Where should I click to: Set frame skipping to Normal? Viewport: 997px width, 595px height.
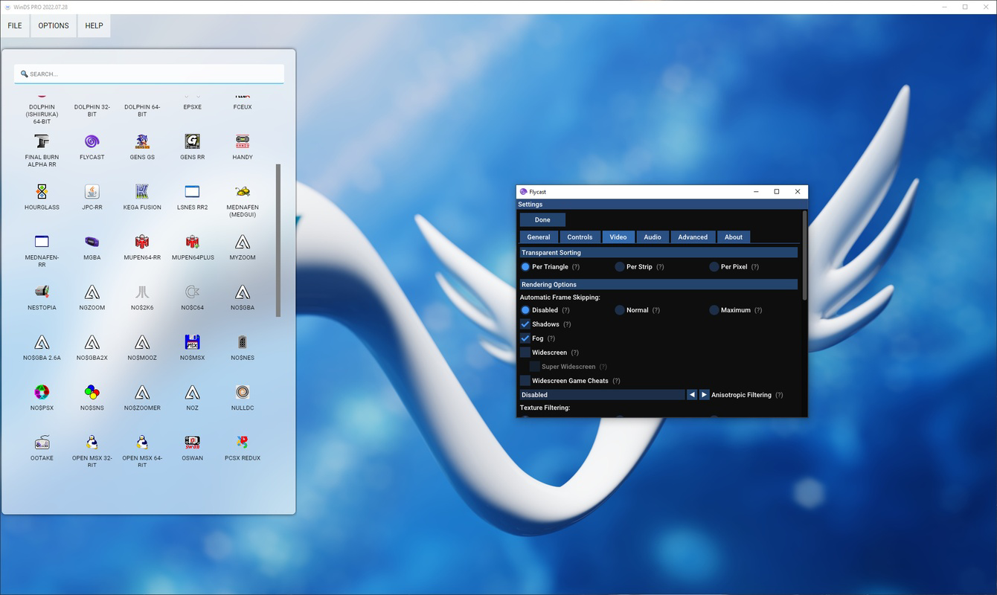(620, 310)
